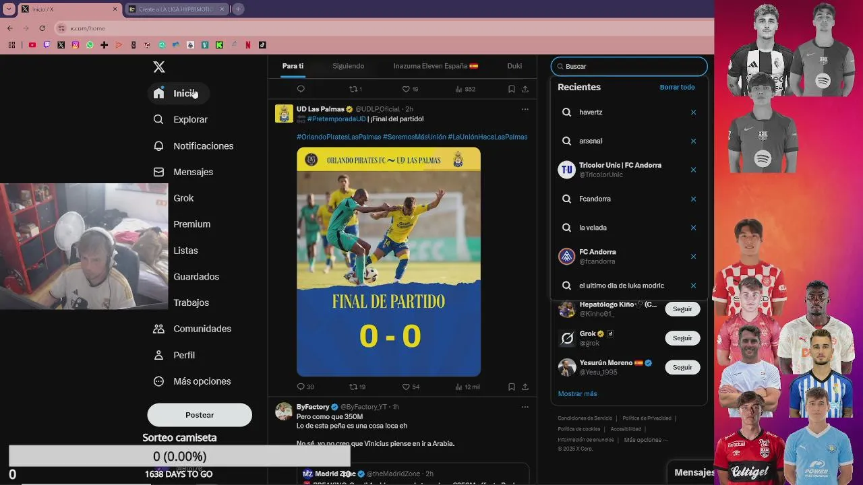Click the X logo above the sidebar
Image resolution: width=863 pixels, height=485 pixels.
tap(159, 67)
